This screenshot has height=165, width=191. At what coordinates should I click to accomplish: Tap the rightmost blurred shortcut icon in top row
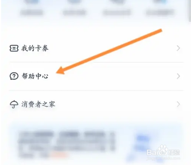[x=160, y=2]
